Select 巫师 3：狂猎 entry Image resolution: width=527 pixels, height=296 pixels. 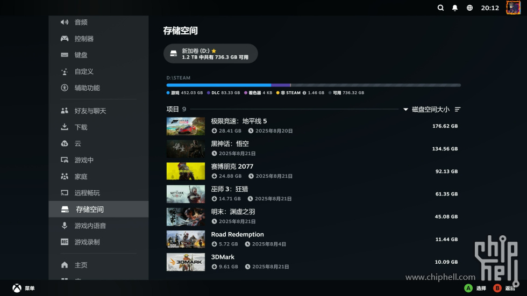pos(313,194)
